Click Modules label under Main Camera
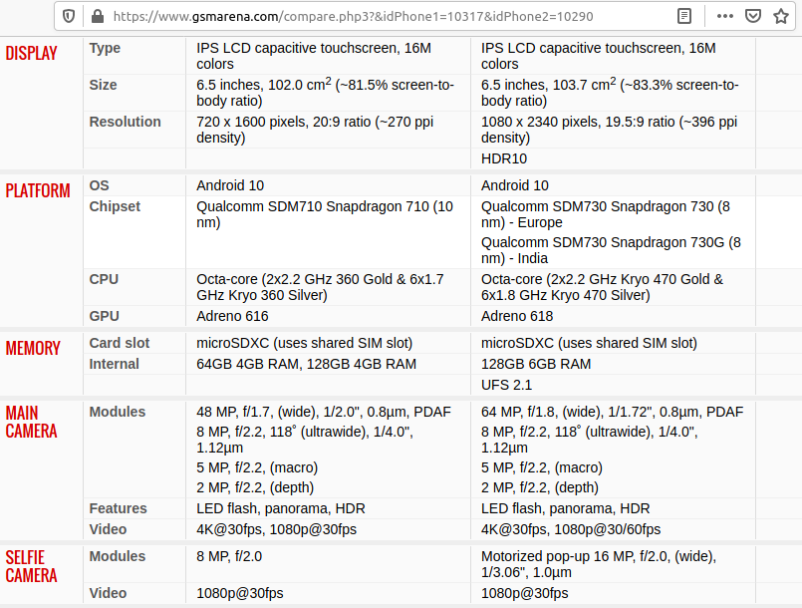The height and width of the screenshot is (608, 802). pos(118,412)
